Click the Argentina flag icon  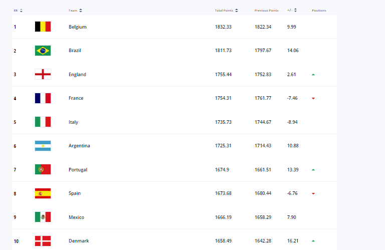pos(43,146)
